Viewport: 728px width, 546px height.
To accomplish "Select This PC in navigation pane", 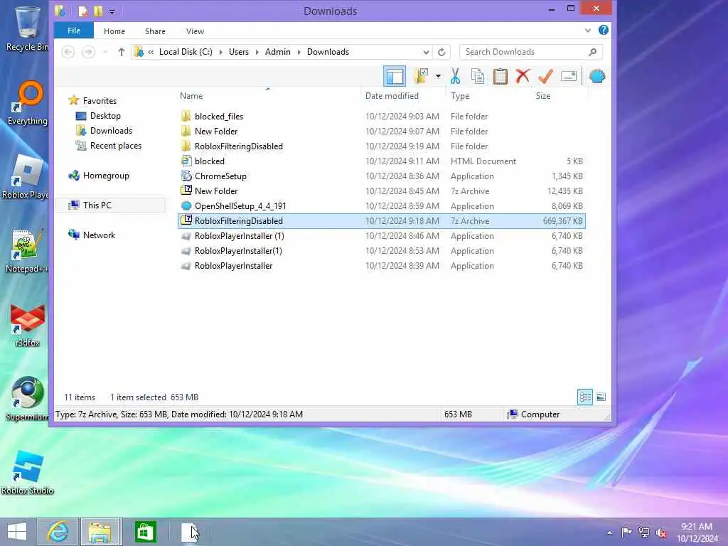I will pyautogui.click(x=110, y=205).
